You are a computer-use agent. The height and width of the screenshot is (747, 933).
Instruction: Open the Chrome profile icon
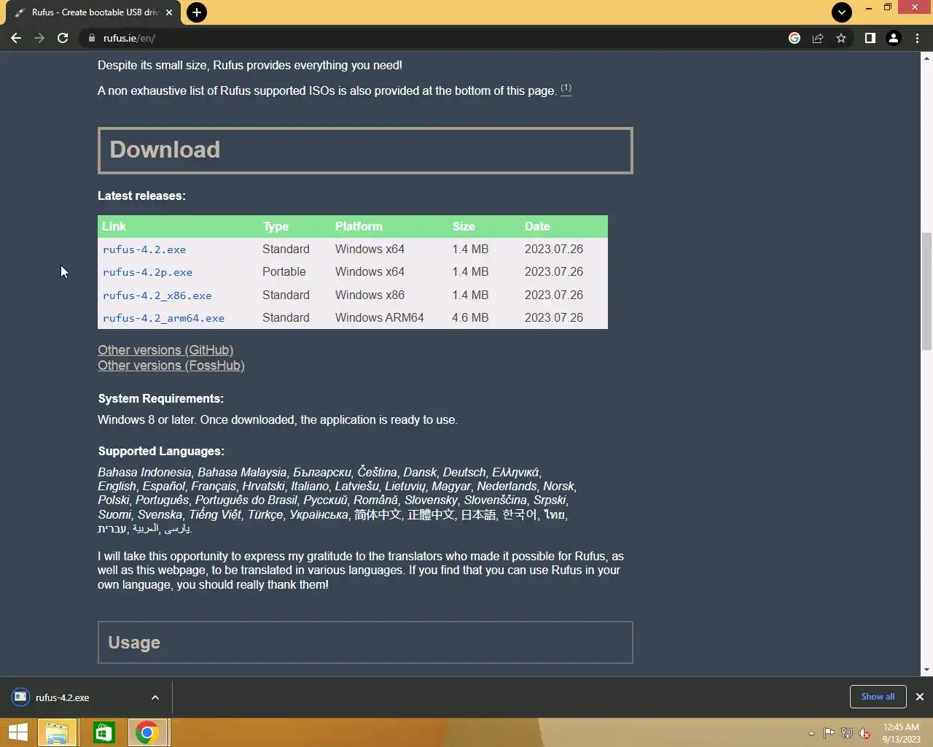[893, 38]
